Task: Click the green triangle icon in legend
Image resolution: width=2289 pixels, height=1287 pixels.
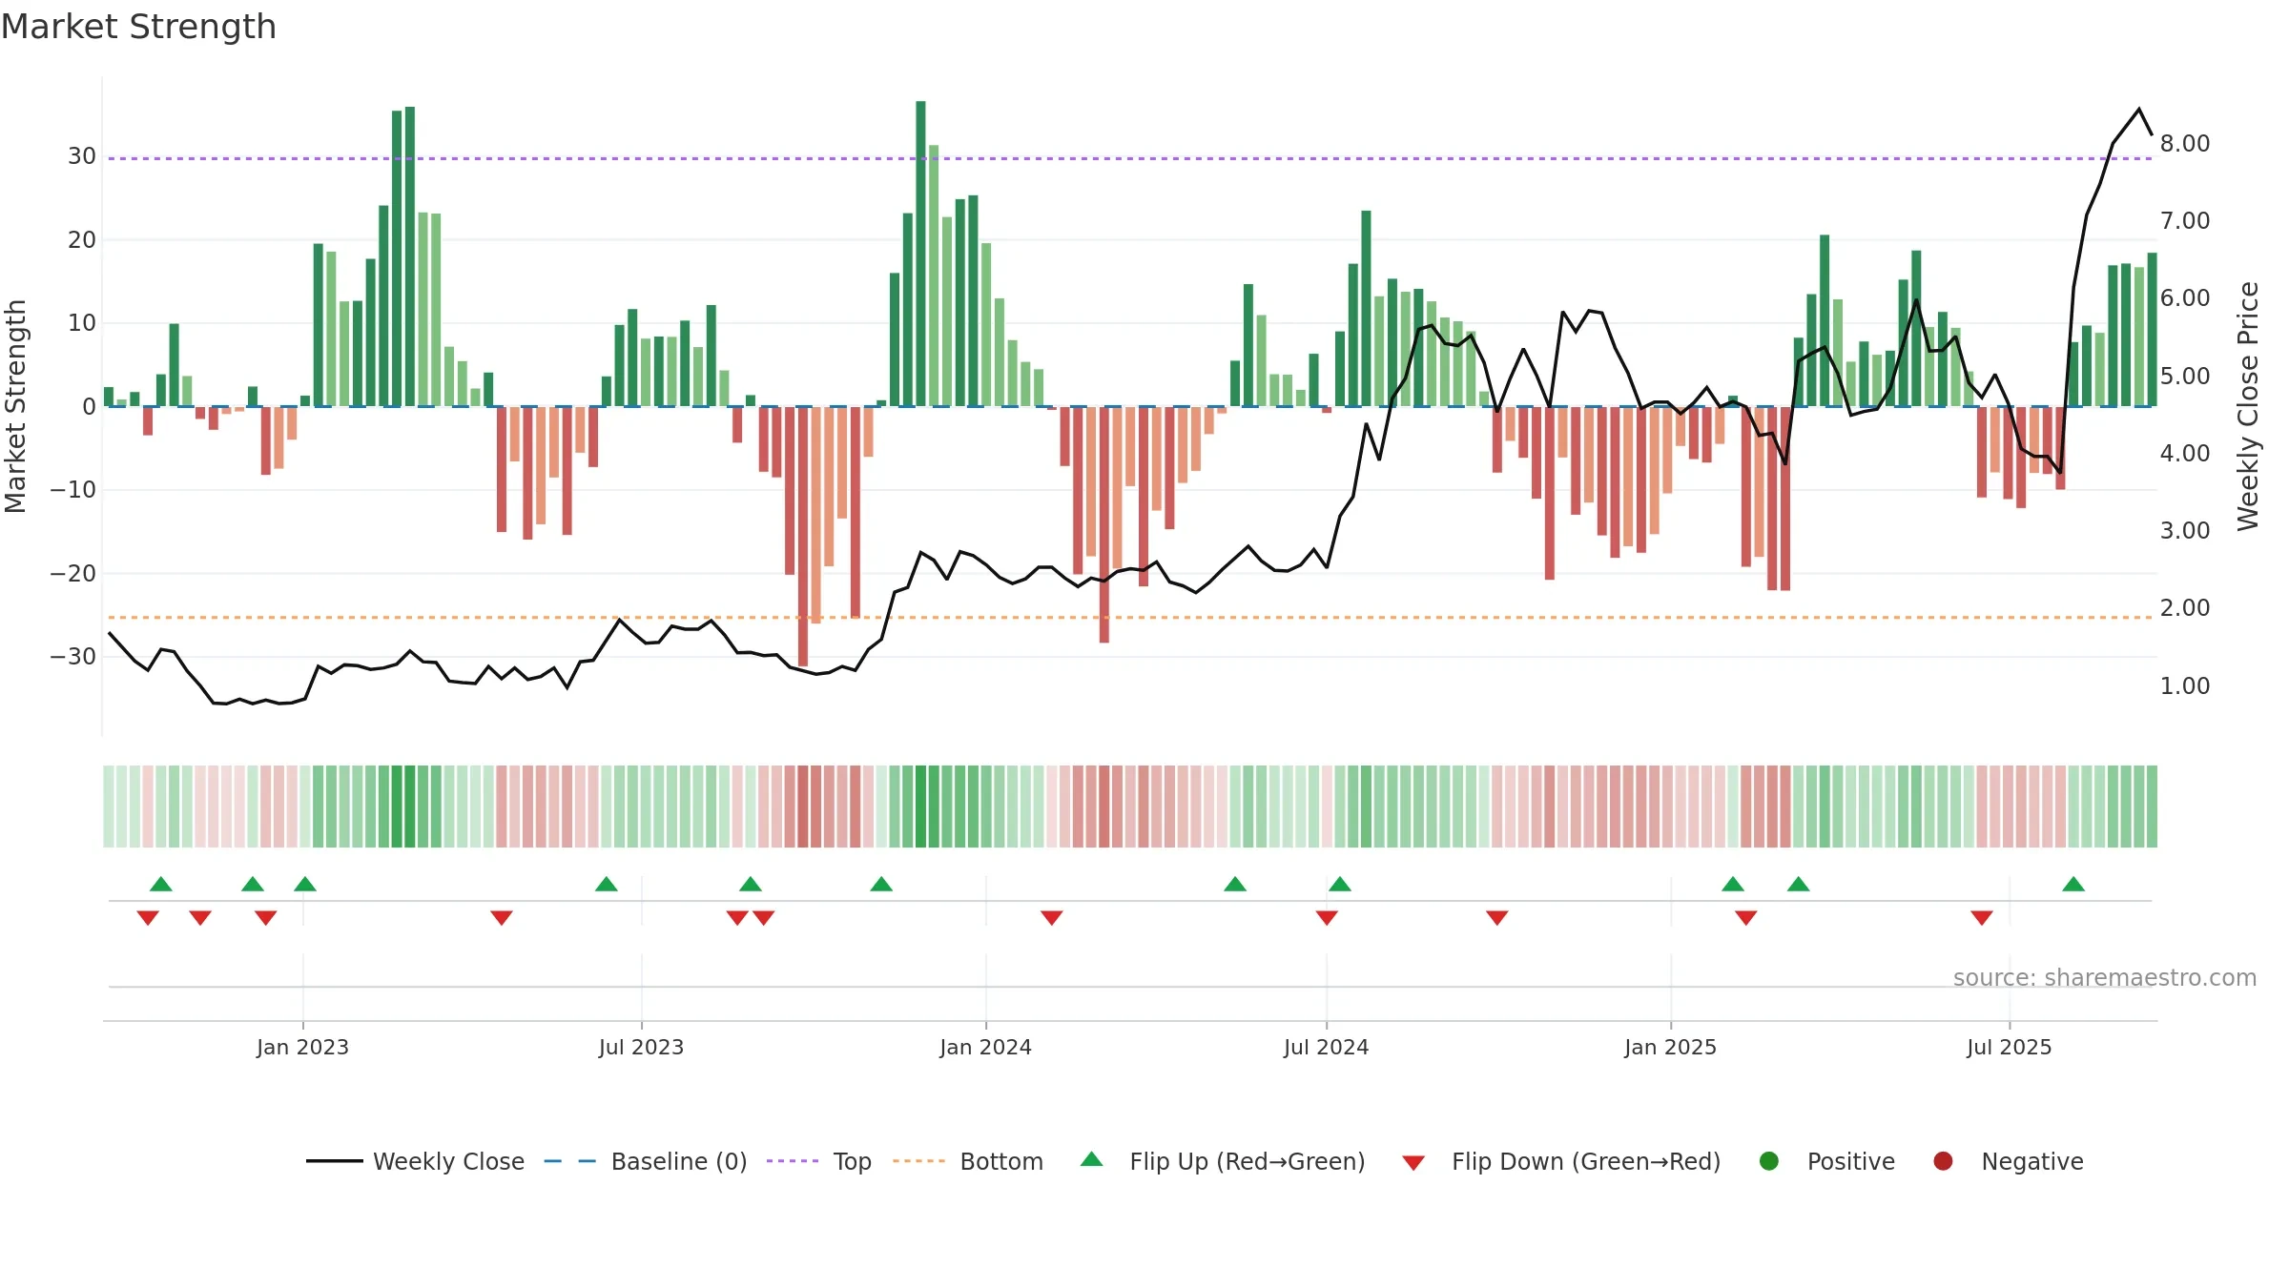Action: 1092,1160
